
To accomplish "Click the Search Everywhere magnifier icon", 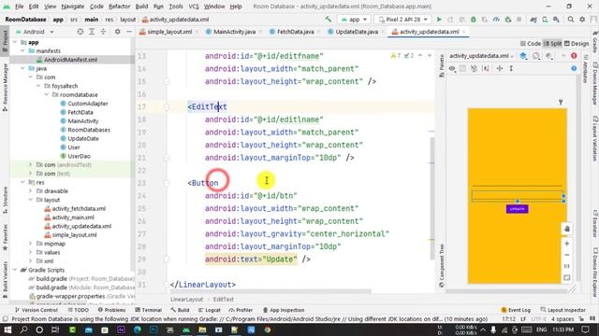I will pos(571,20).
